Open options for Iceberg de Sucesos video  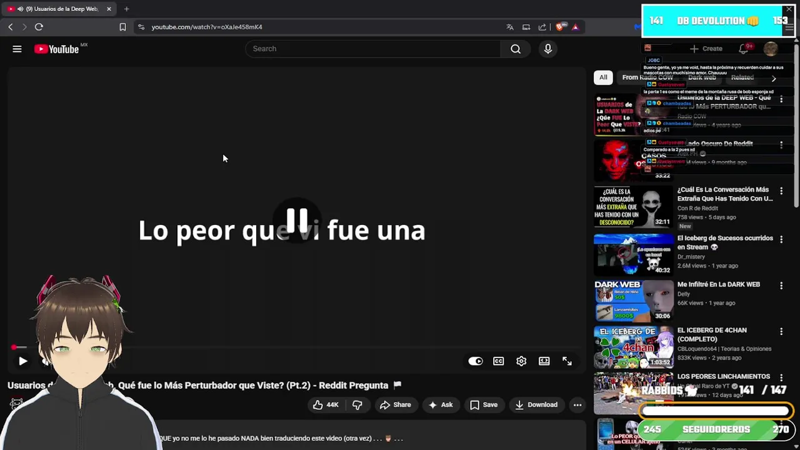781,239
